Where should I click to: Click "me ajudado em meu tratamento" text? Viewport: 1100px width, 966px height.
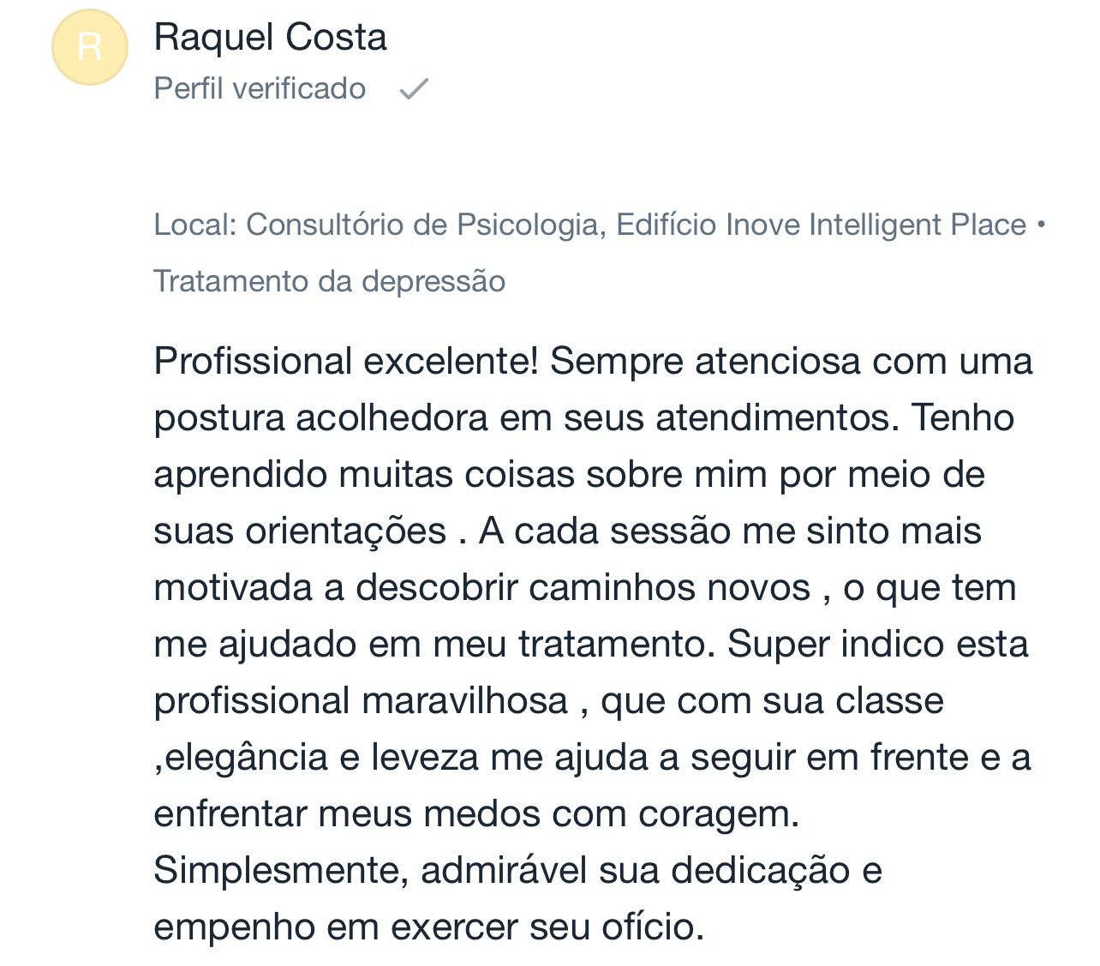point(433,644)
